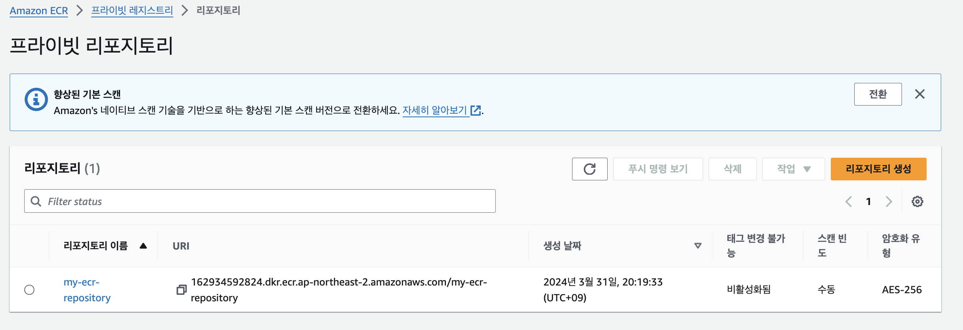The width and height of the screenshot is (963, 330).
Task: Click the search magnifier icon
Action: click(x=36, y=201)
